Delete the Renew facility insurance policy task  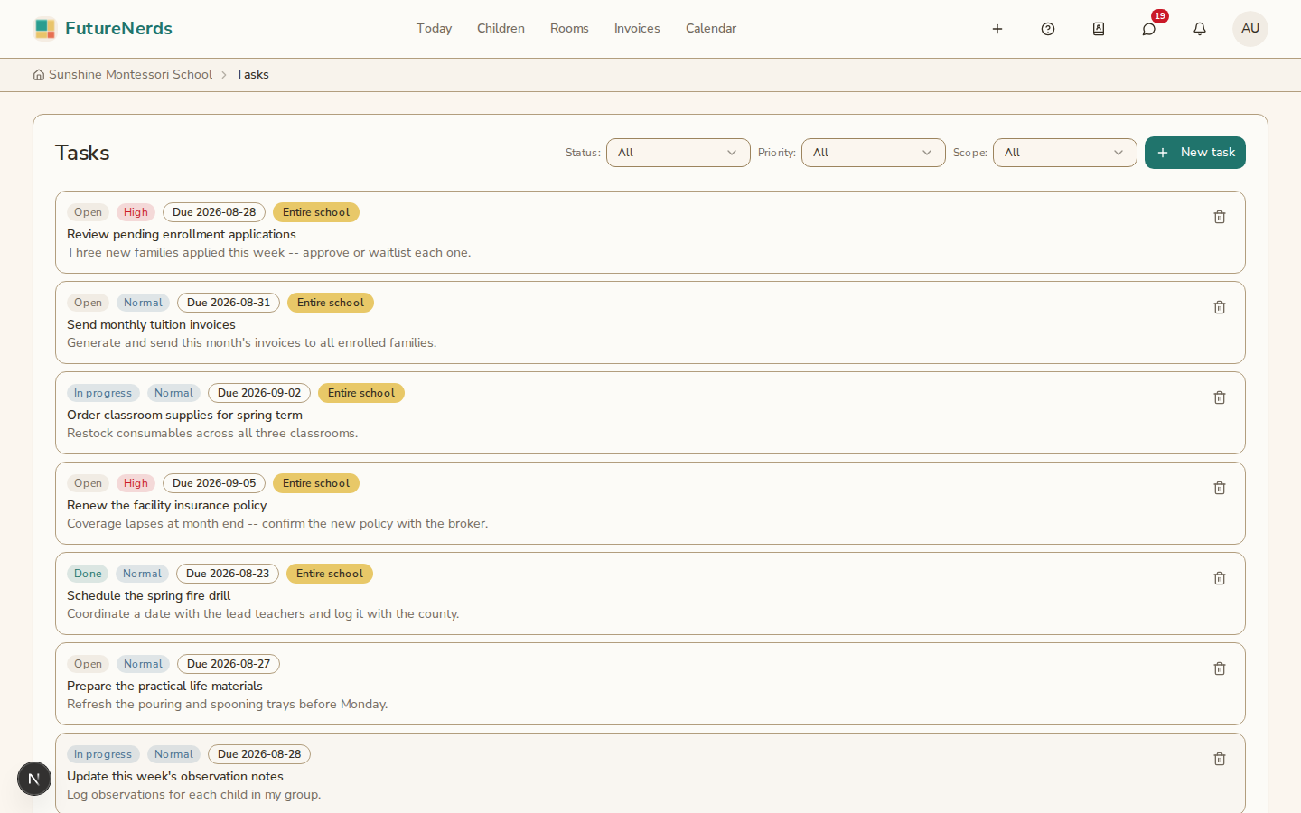(1220, 488)
